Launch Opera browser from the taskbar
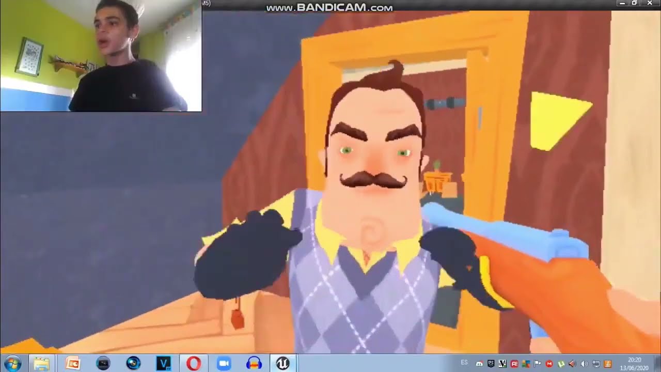 194,363
